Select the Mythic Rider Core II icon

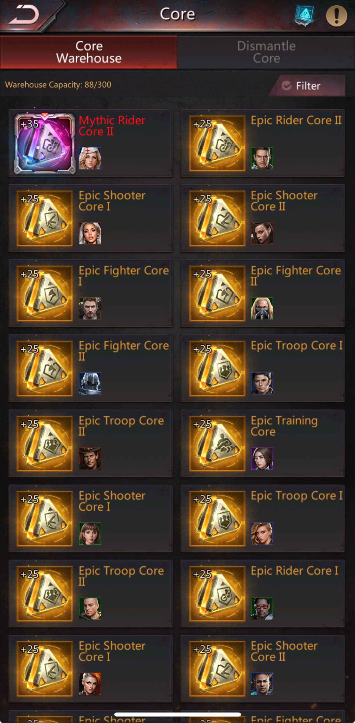[x=45, y=143]
